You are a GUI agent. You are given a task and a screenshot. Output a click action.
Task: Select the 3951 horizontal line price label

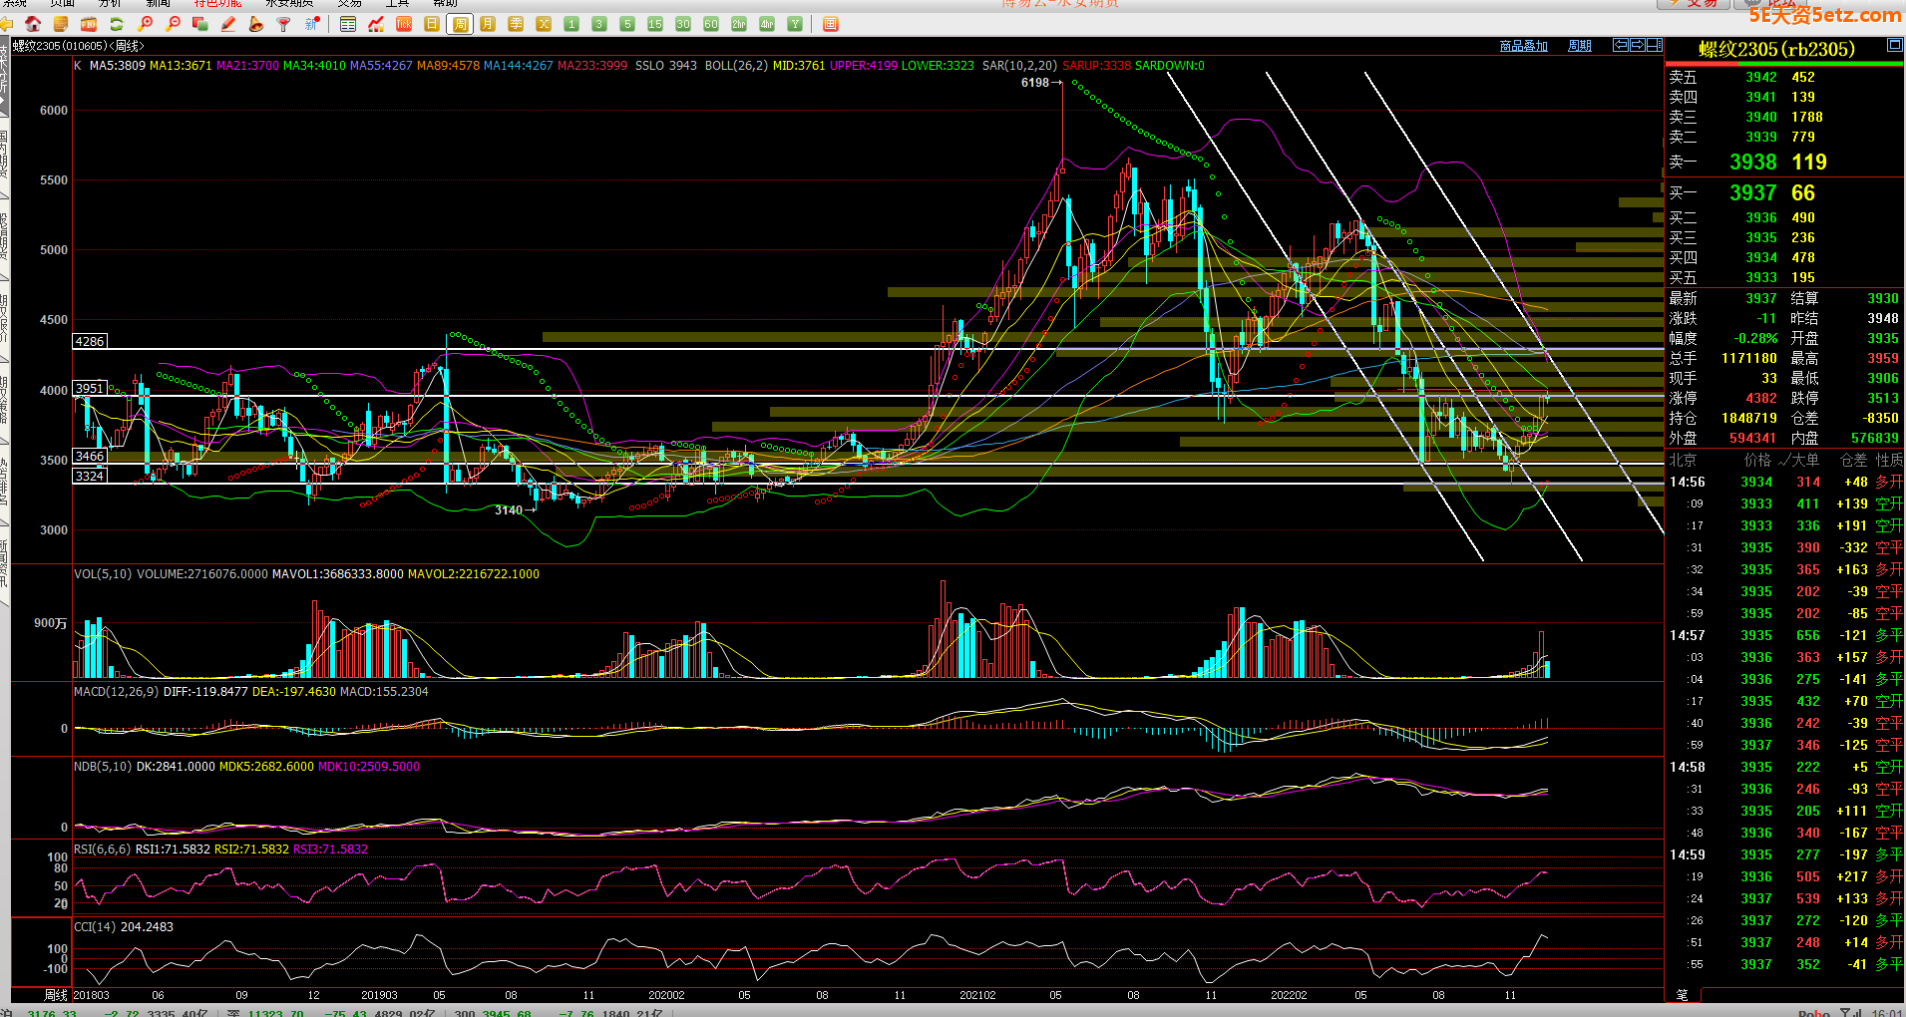[x=90, y=389]
